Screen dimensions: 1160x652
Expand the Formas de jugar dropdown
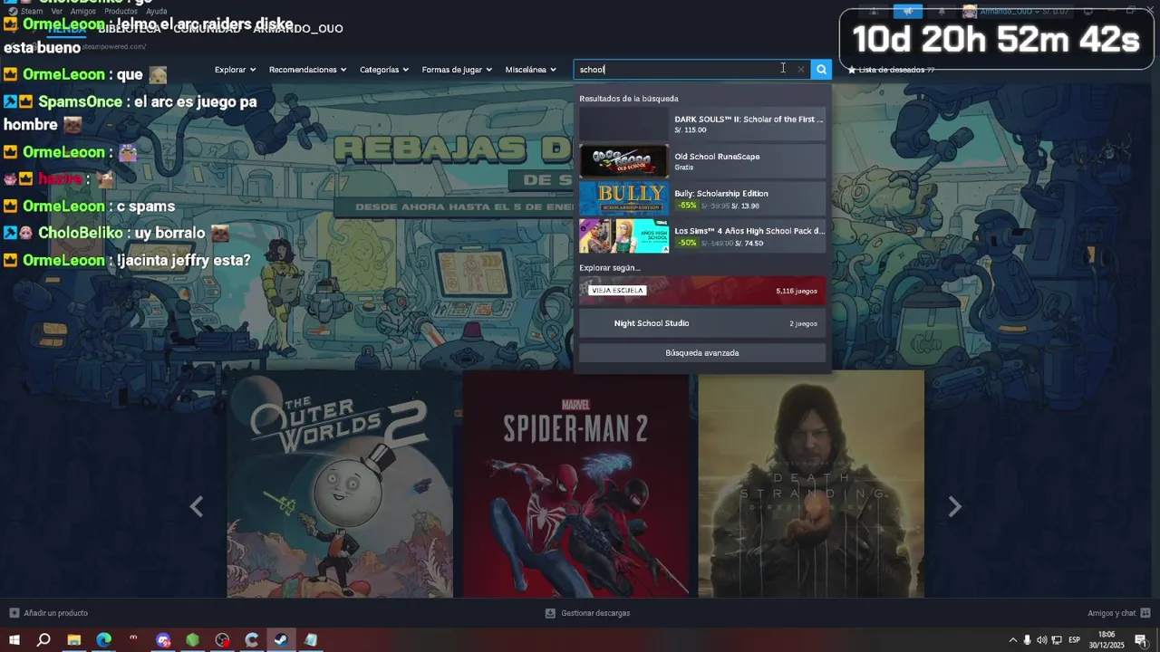click(x=457, y=70)
